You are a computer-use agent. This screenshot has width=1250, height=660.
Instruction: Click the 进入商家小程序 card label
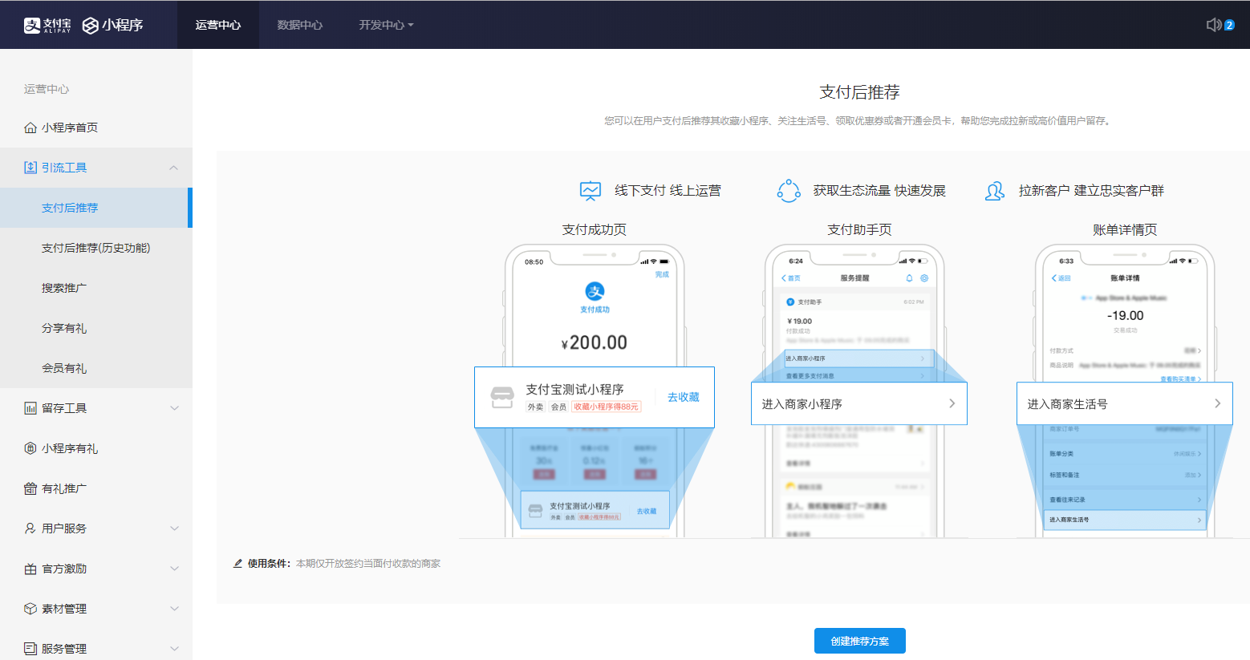(802, 403)
